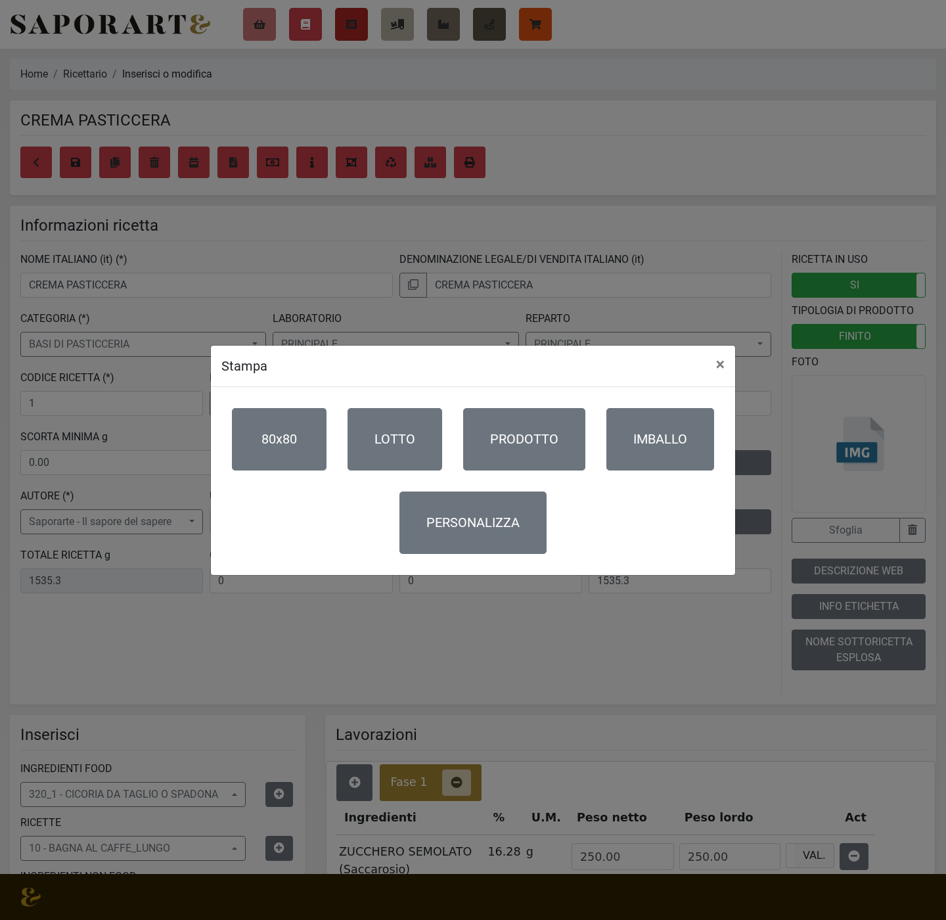Click the IMG photo placeholder thumbnail
946x920 pixels.
coord(859,444)
